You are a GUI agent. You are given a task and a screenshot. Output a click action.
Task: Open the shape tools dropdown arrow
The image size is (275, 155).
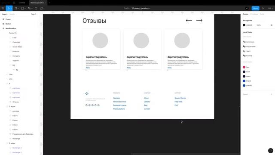pos(25,9)
